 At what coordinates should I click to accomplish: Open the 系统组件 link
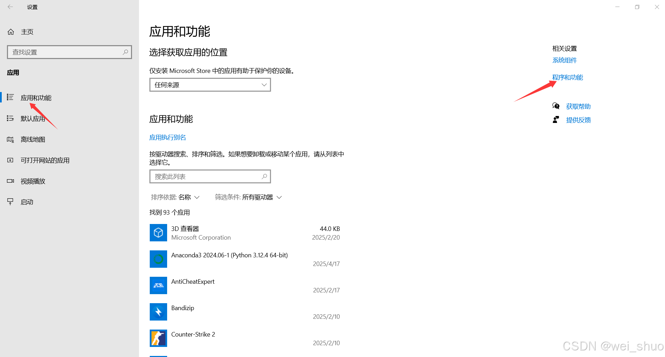pos(565,60)
